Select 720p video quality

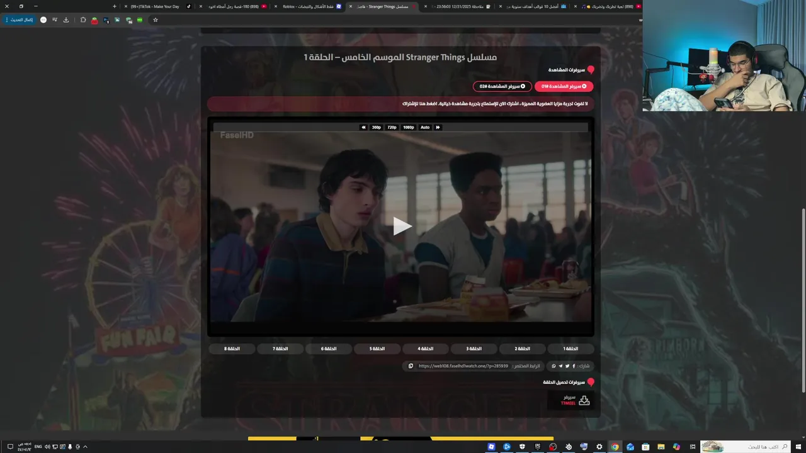point(392,127)
